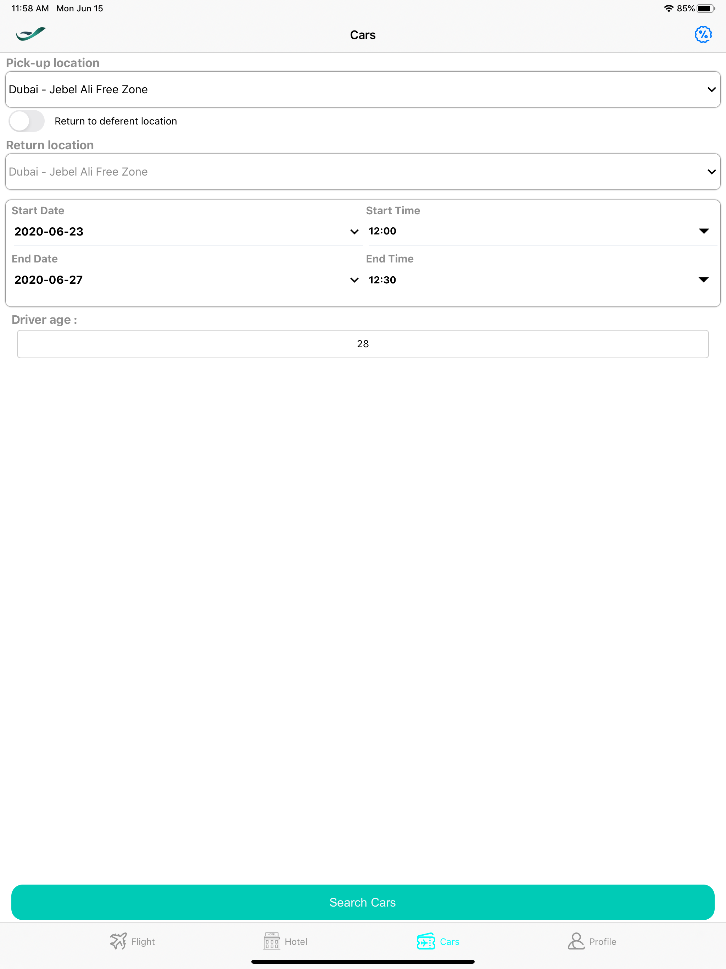Click the status bar date Mon Jun 15
This screenshot has height=969, width=726.
(80, 8)
